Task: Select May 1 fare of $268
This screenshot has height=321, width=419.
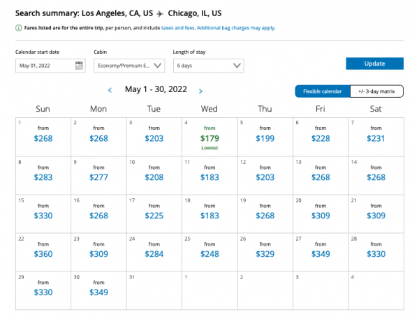Action: (43, 139)
